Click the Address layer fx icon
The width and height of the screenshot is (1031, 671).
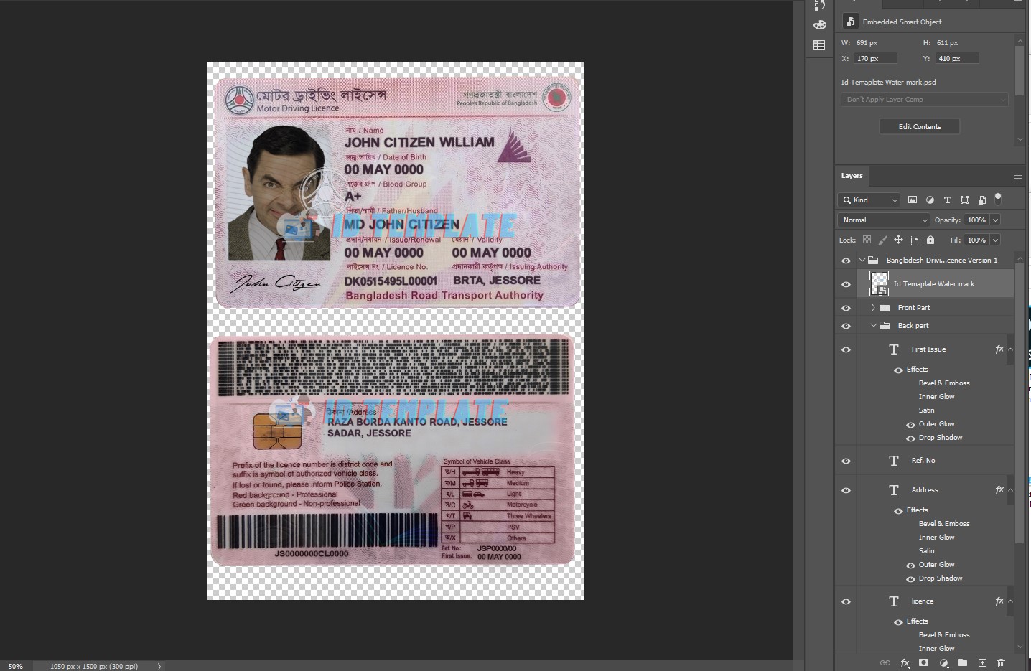999,489
